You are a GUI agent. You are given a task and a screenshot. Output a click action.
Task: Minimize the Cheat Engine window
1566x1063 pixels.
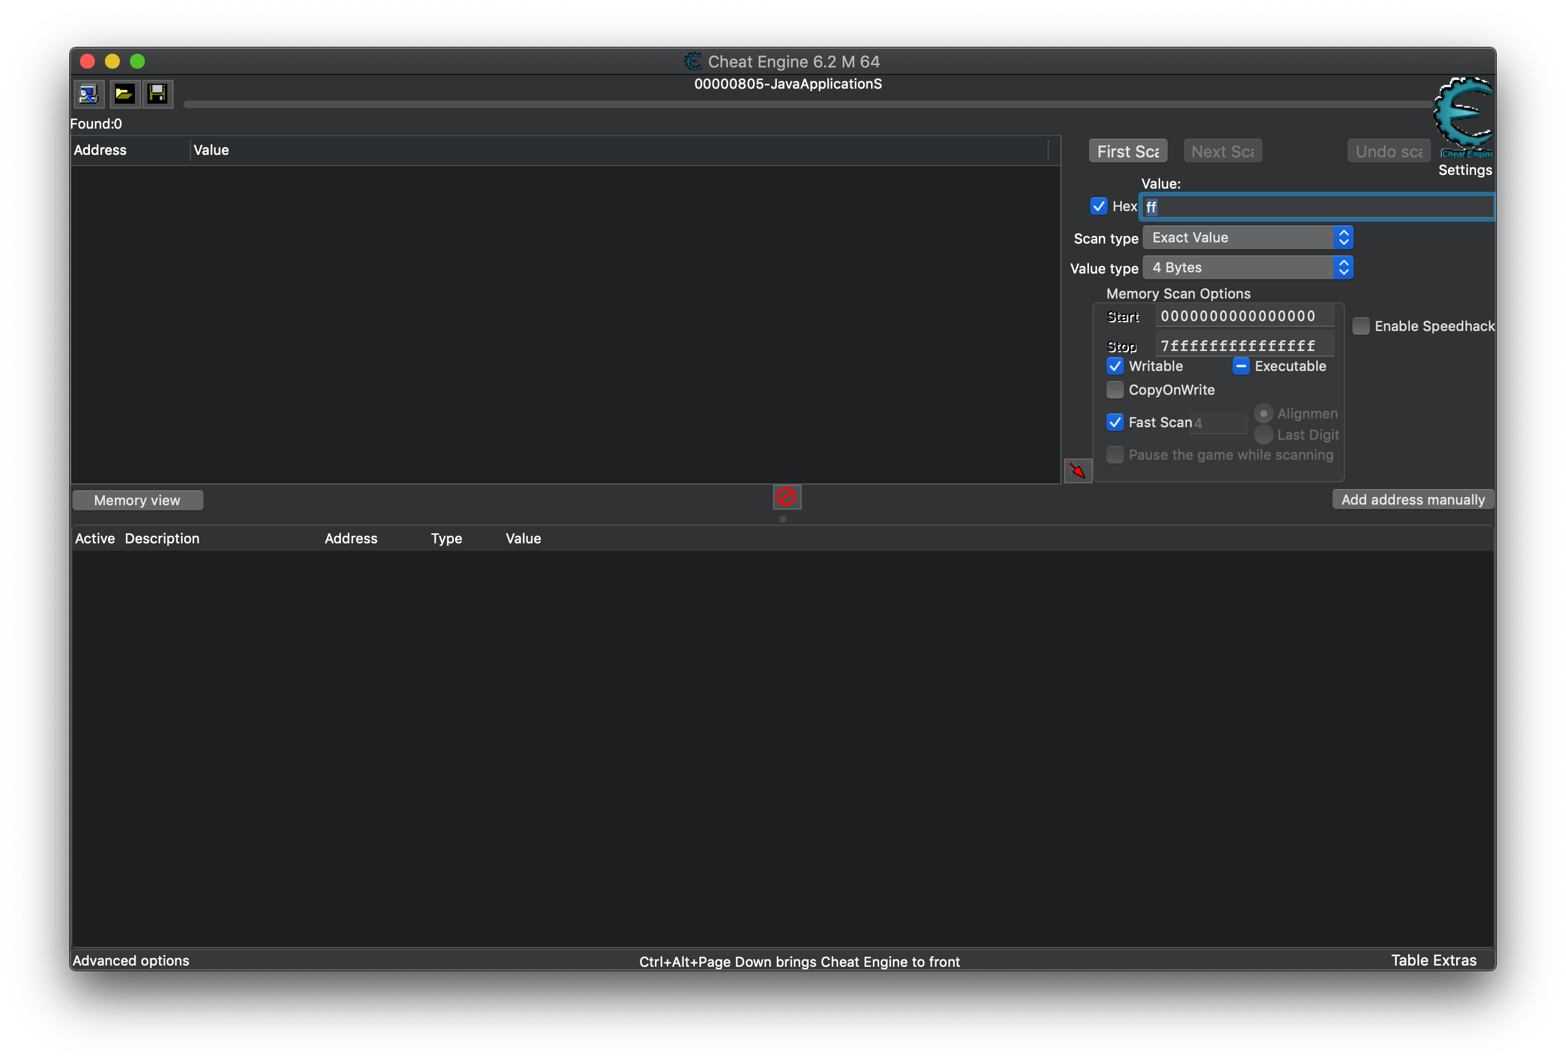pyautogui.click(x=112, y=61)
